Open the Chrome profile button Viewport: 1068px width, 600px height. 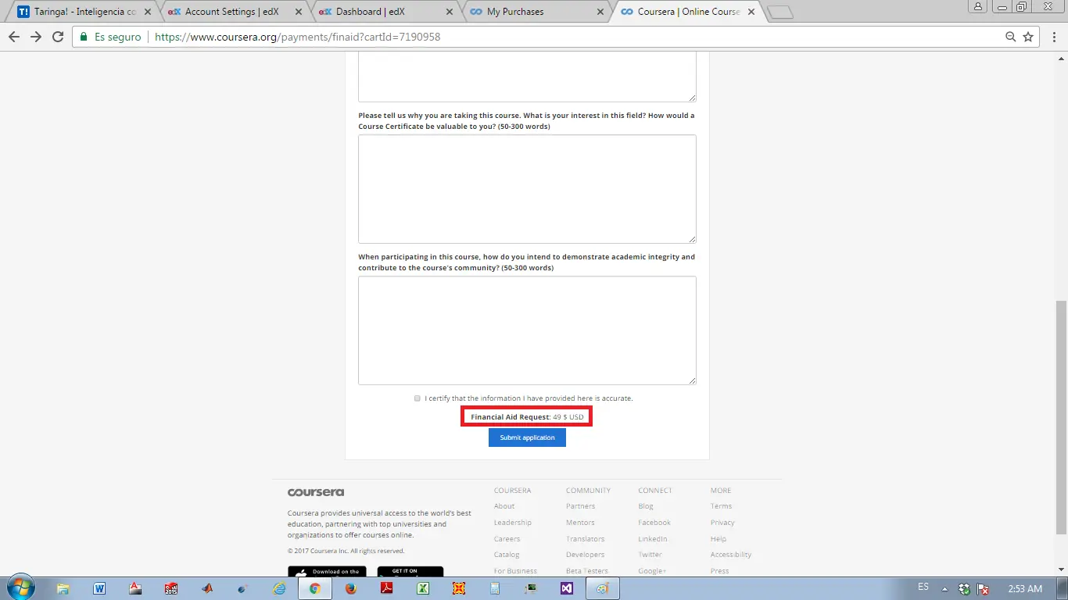978,6
